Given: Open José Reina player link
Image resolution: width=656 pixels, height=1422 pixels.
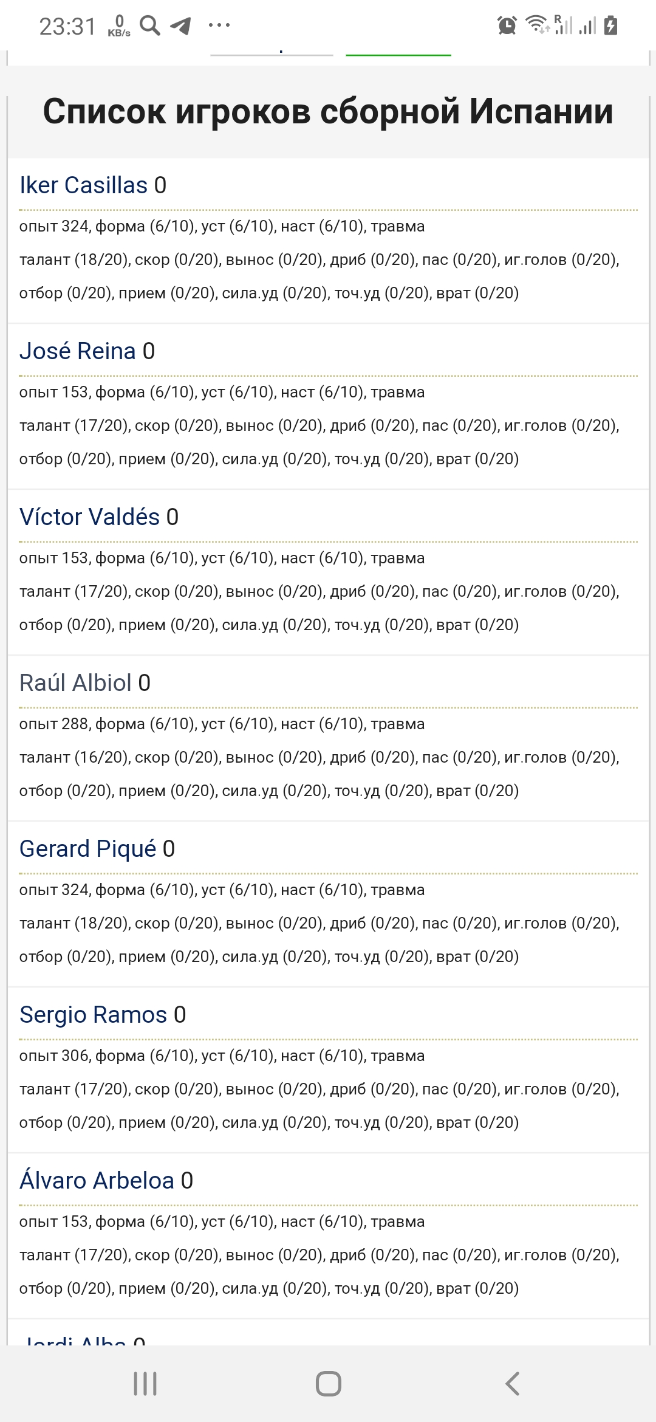Looking at the screenshot, I should pos(78,351).
